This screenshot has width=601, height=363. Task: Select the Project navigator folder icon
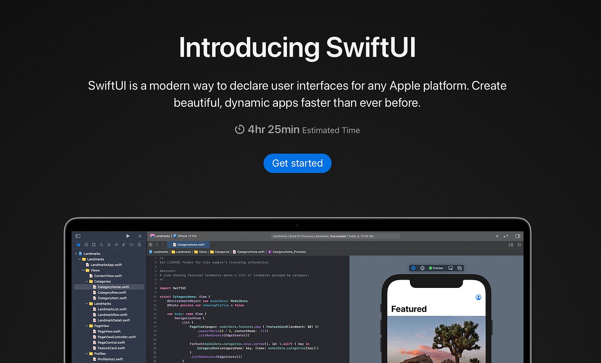click(x=78, y=245)
